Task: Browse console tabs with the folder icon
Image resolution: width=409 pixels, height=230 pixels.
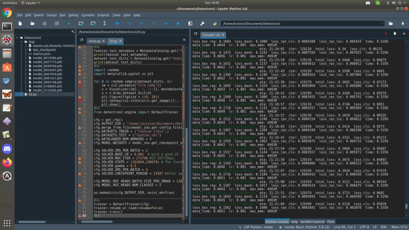Action: 196,34
